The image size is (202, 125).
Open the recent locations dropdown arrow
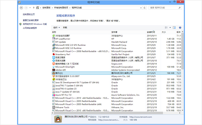[30, 8]
